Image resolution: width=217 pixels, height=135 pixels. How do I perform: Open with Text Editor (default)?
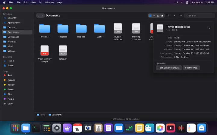tap(169, 67)
